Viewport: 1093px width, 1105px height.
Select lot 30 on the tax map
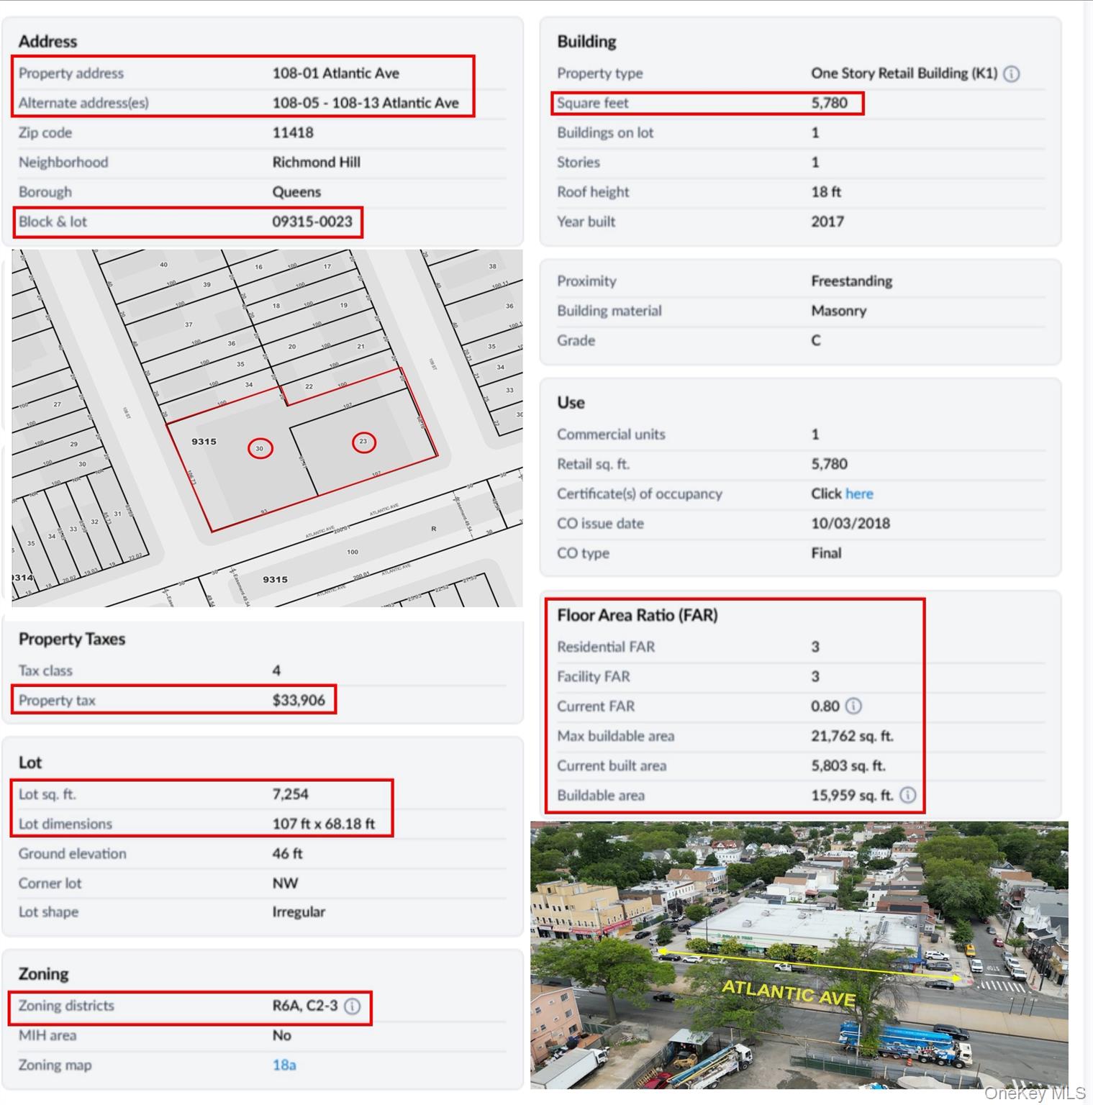pyautogui.click(x=260, y=448)
